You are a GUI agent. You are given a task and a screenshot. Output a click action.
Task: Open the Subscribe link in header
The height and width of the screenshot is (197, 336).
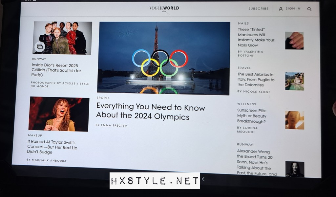[258, 9]
